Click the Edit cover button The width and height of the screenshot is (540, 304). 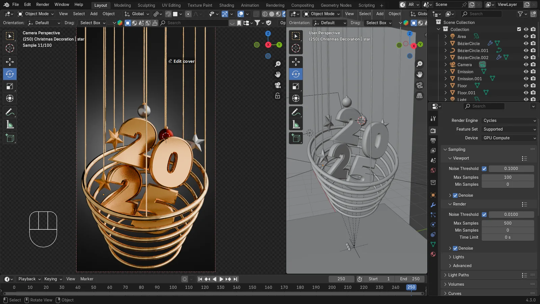point(182,61)
